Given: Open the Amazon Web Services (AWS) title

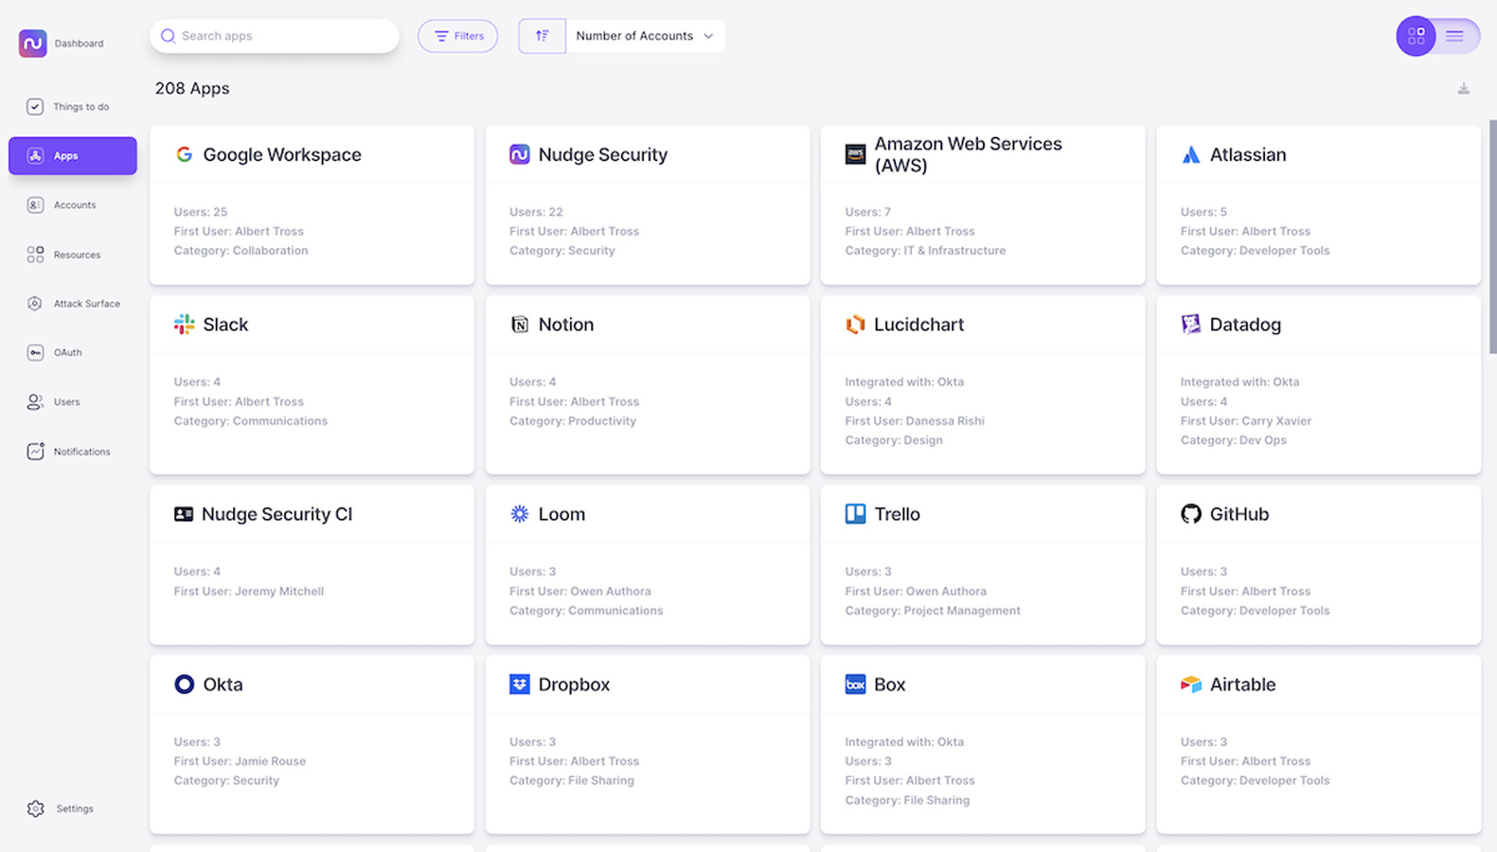Looking at the screenshot, I should click(968, 154).
